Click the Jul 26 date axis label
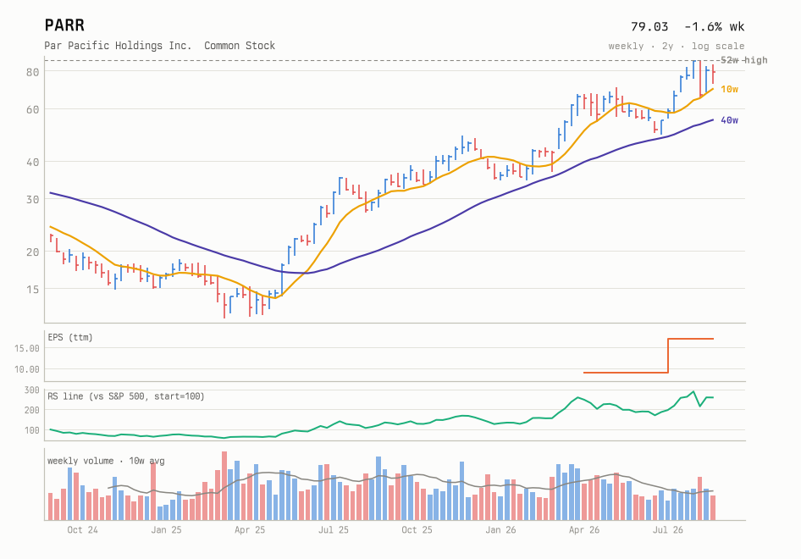Screen dimensions: 801x559 coord(668,530)
